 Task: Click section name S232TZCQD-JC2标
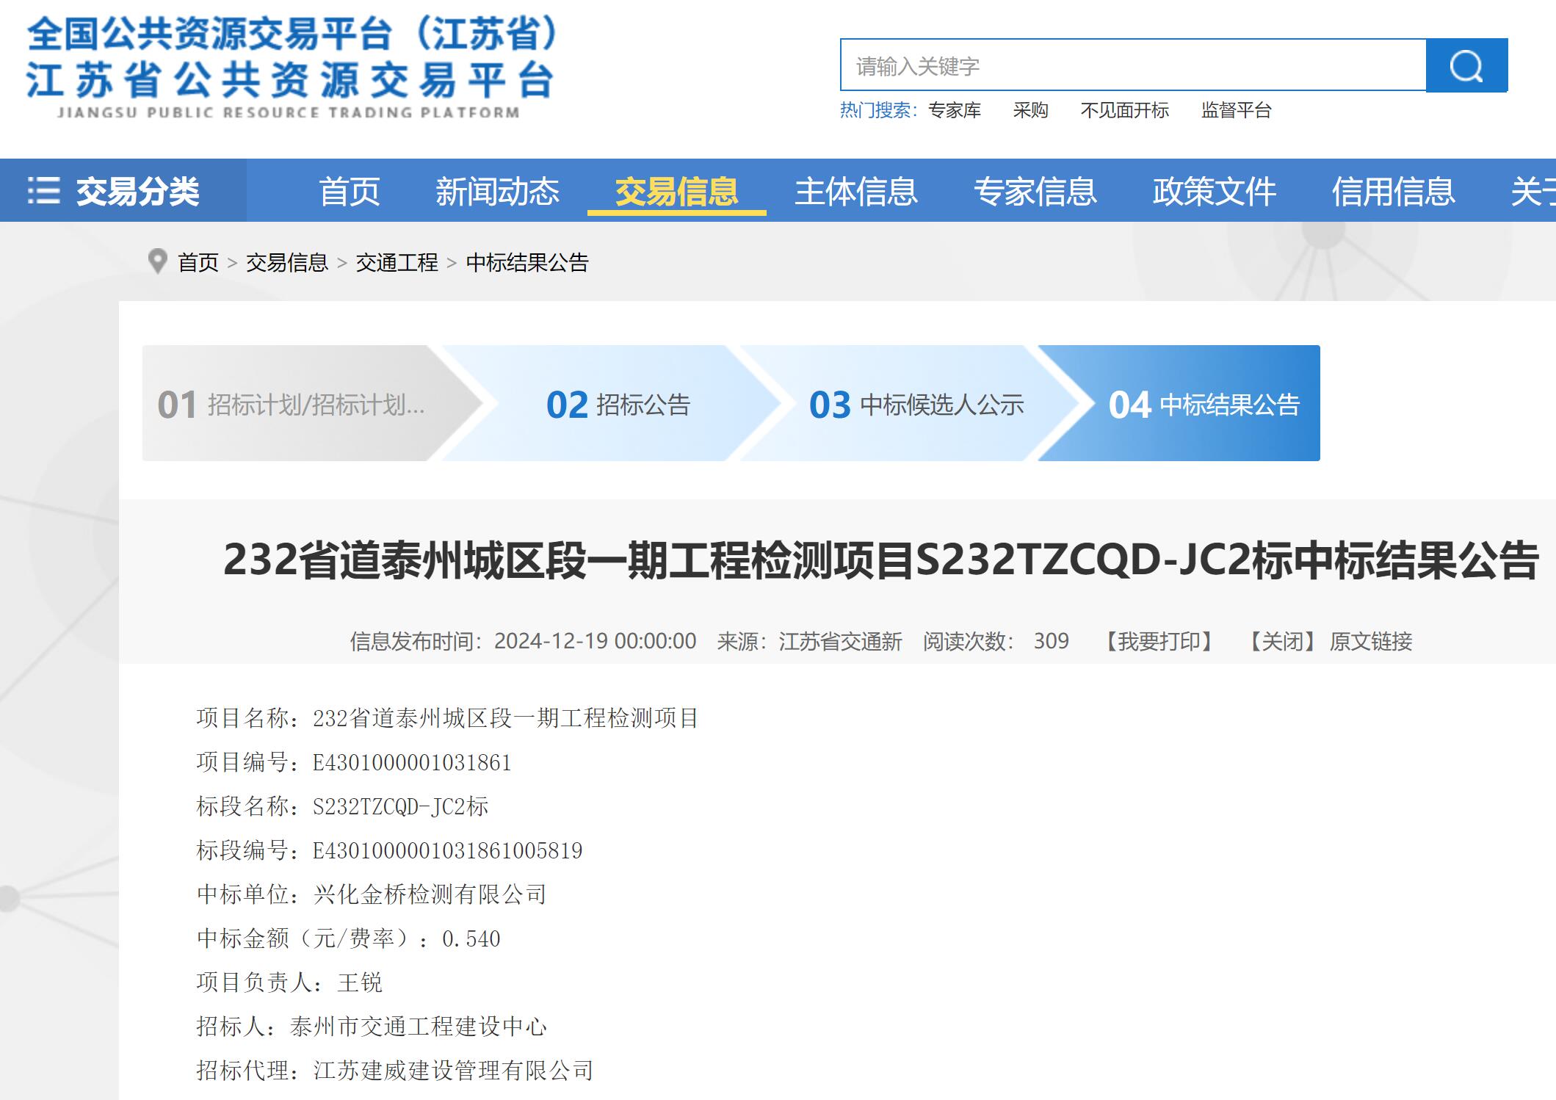pos(400,806)
